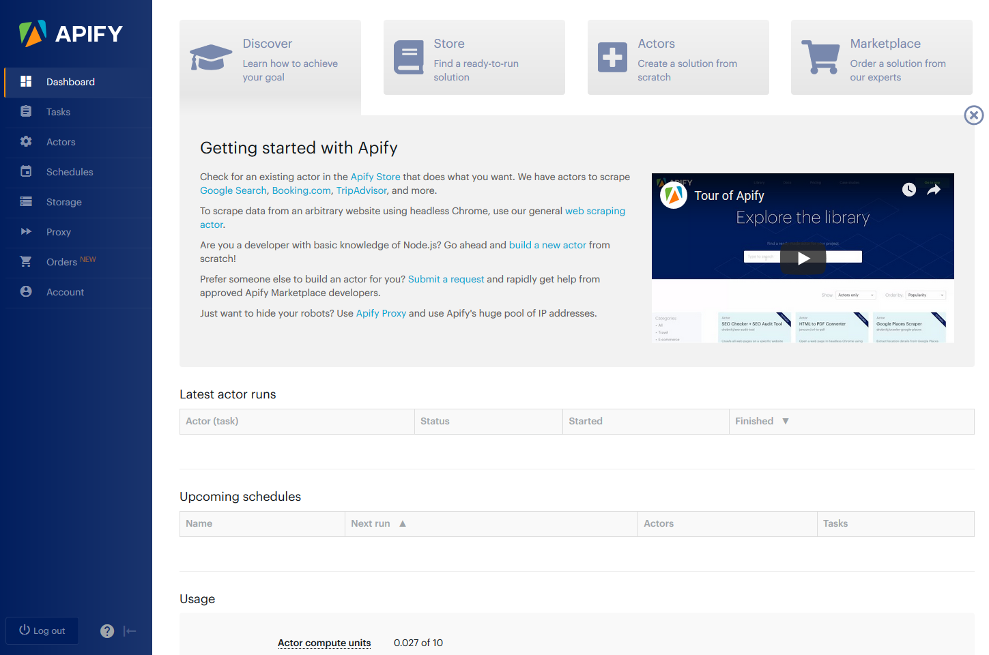This screenshot has height=655, width=989.
Task: Play the Tour of Apify video
Action: coord(803,259)
